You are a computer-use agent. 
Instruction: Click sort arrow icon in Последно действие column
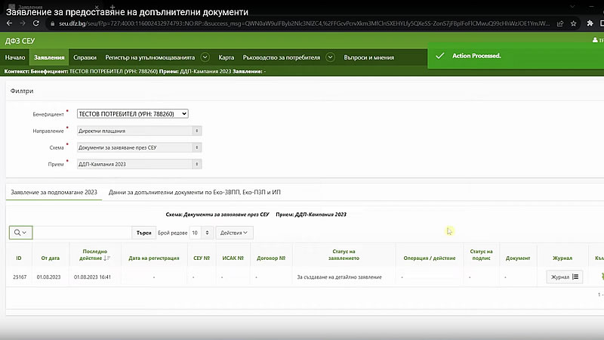point(106,258)
